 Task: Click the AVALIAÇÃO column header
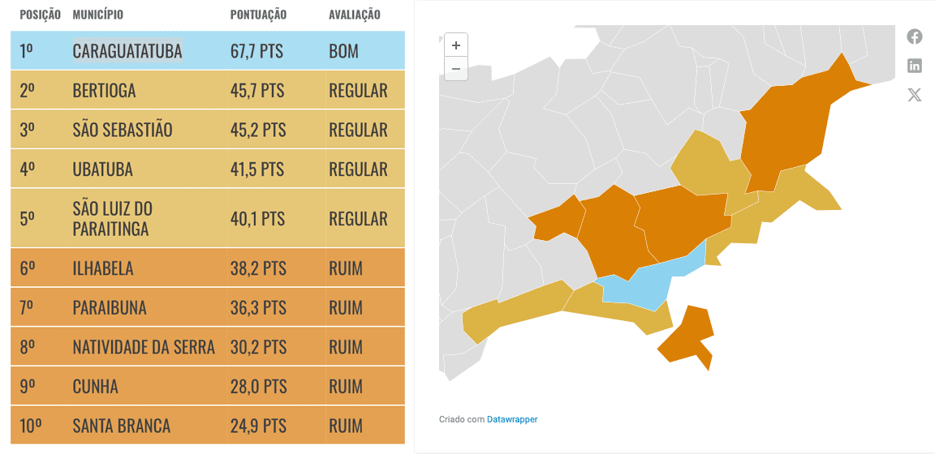coord(354,15)
